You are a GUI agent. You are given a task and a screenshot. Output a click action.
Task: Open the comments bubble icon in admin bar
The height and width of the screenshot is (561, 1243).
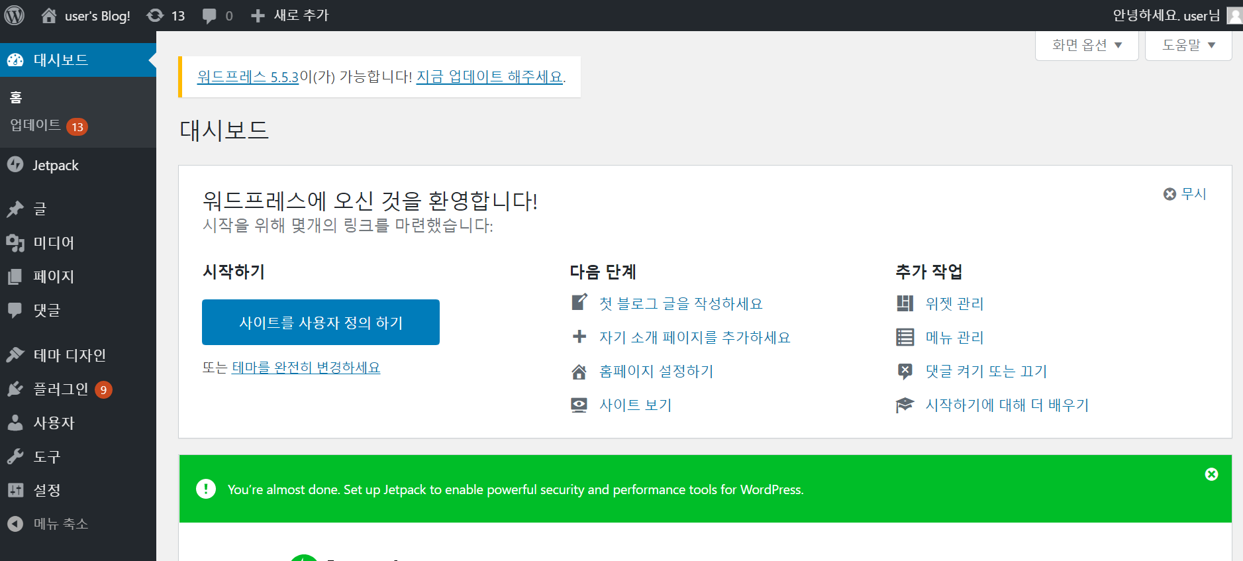pyautogui.click(x=209, y=16)
